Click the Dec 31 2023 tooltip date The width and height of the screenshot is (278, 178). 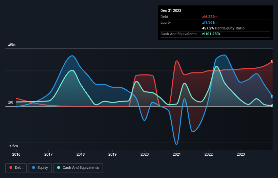tap(171, 10)
